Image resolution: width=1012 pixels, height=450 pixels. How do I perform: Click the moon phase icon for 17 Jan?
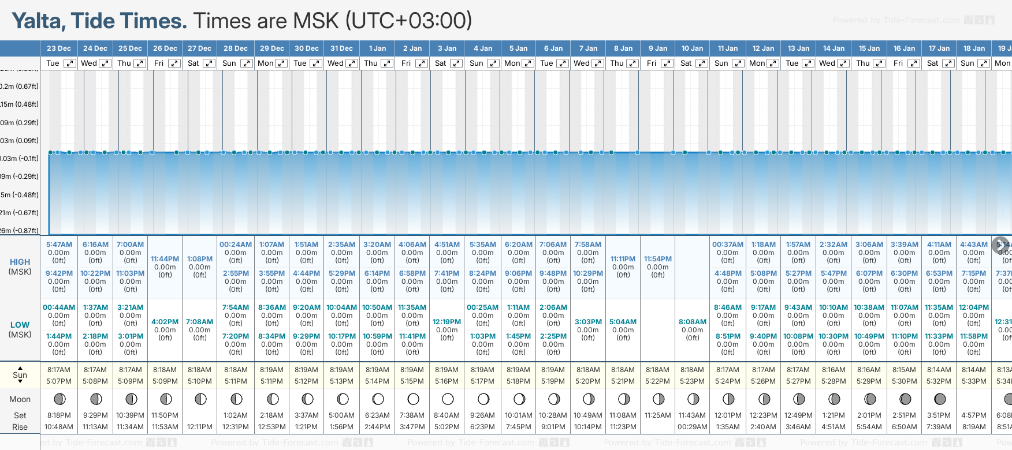pyautogui.click(x=940, y=399)
